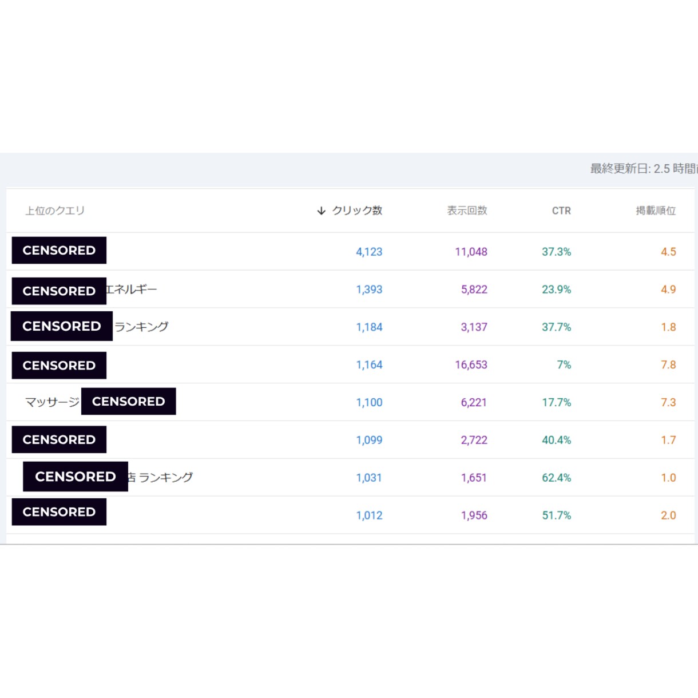The width and height of the screenshot is (698, 698).
Task: Click the impressions value 6,221
Action: click(474, 403)
